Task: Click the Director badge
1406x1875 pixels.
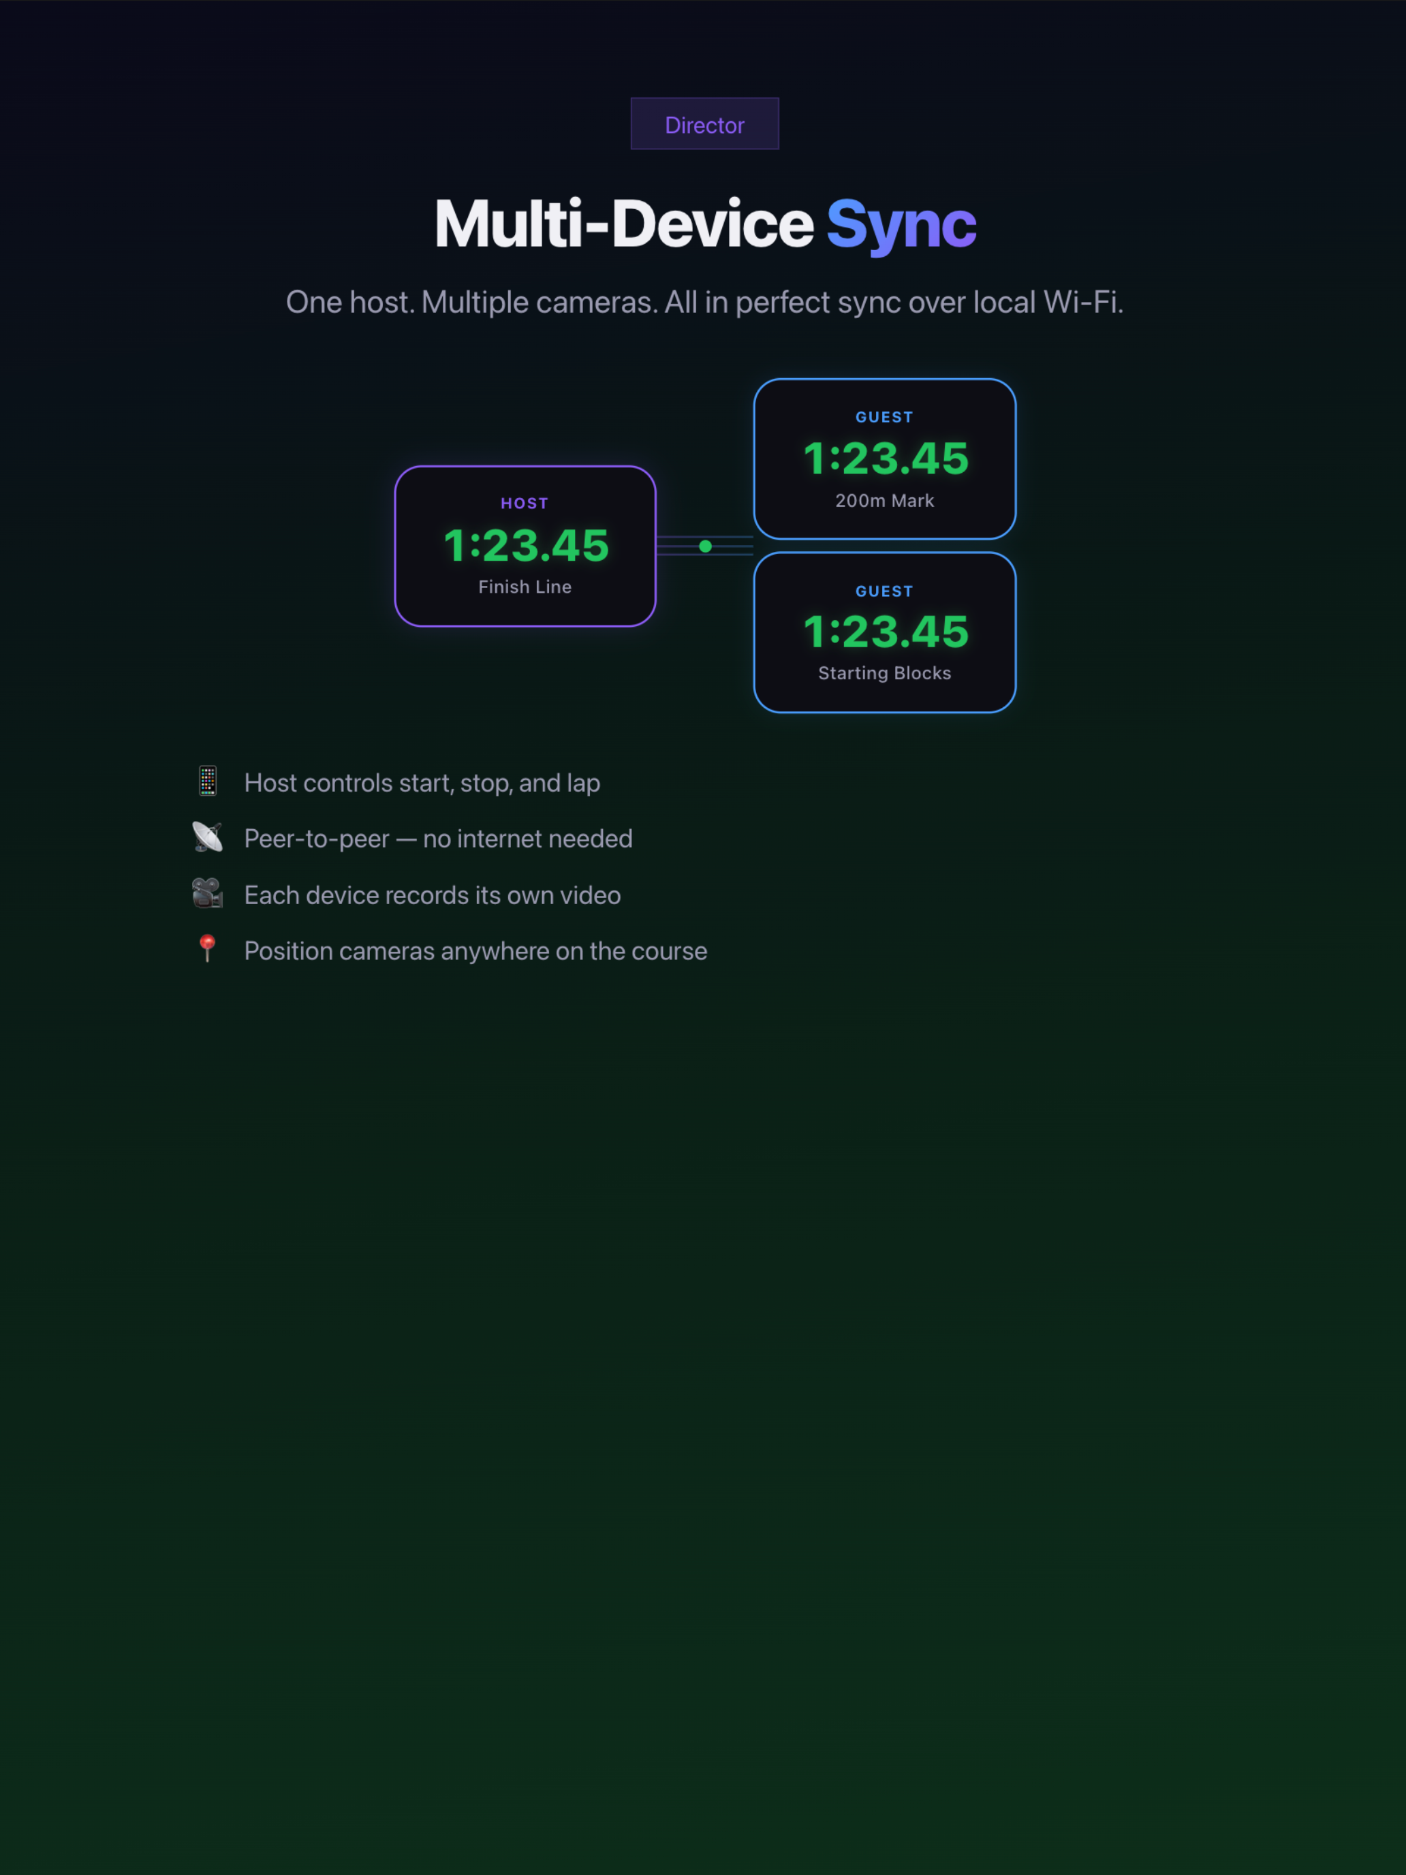Action: pos(704,124)
